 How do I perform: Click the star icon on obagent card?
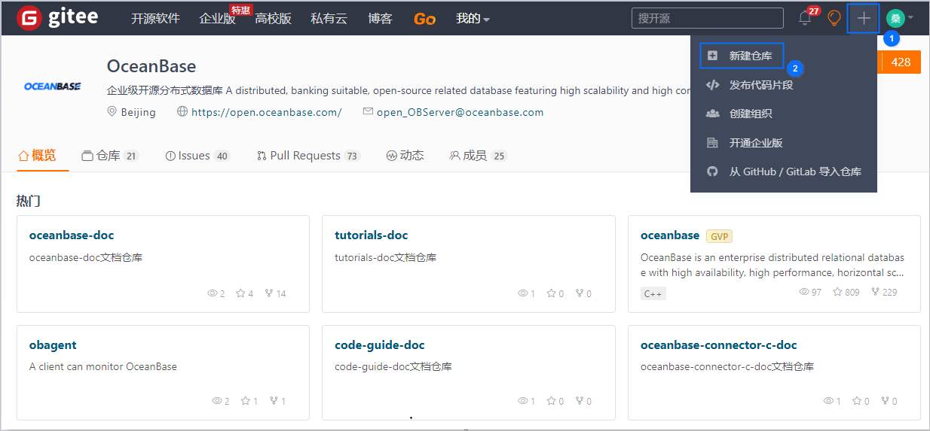[x=246, y=401]
